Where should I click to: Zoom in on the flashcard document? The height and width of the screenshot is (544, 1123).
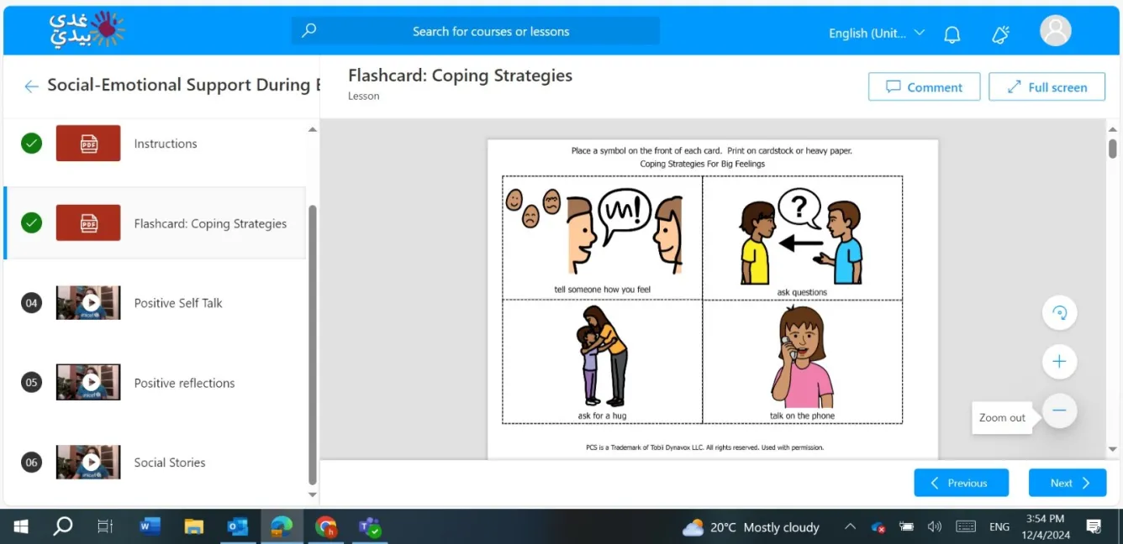1059,362
